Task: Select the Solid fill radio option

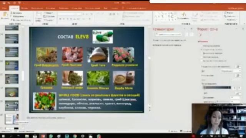Action: [211, 46]
